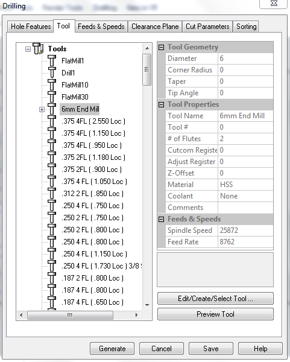Select the Drill1 tree item
290x362 pixels.
coord(68,73)
